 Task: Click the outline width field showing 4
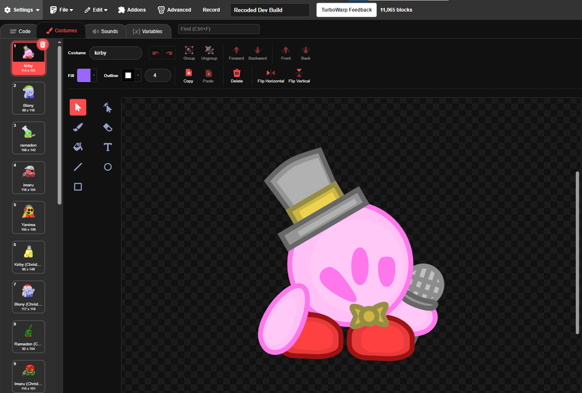click(x=158, y=76)
